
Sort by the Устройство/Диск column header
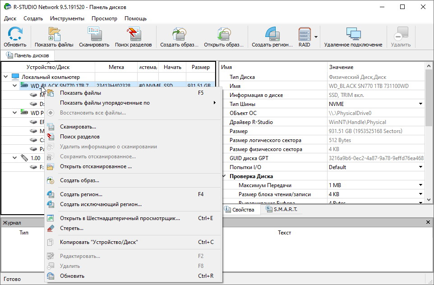coord(48,67)
